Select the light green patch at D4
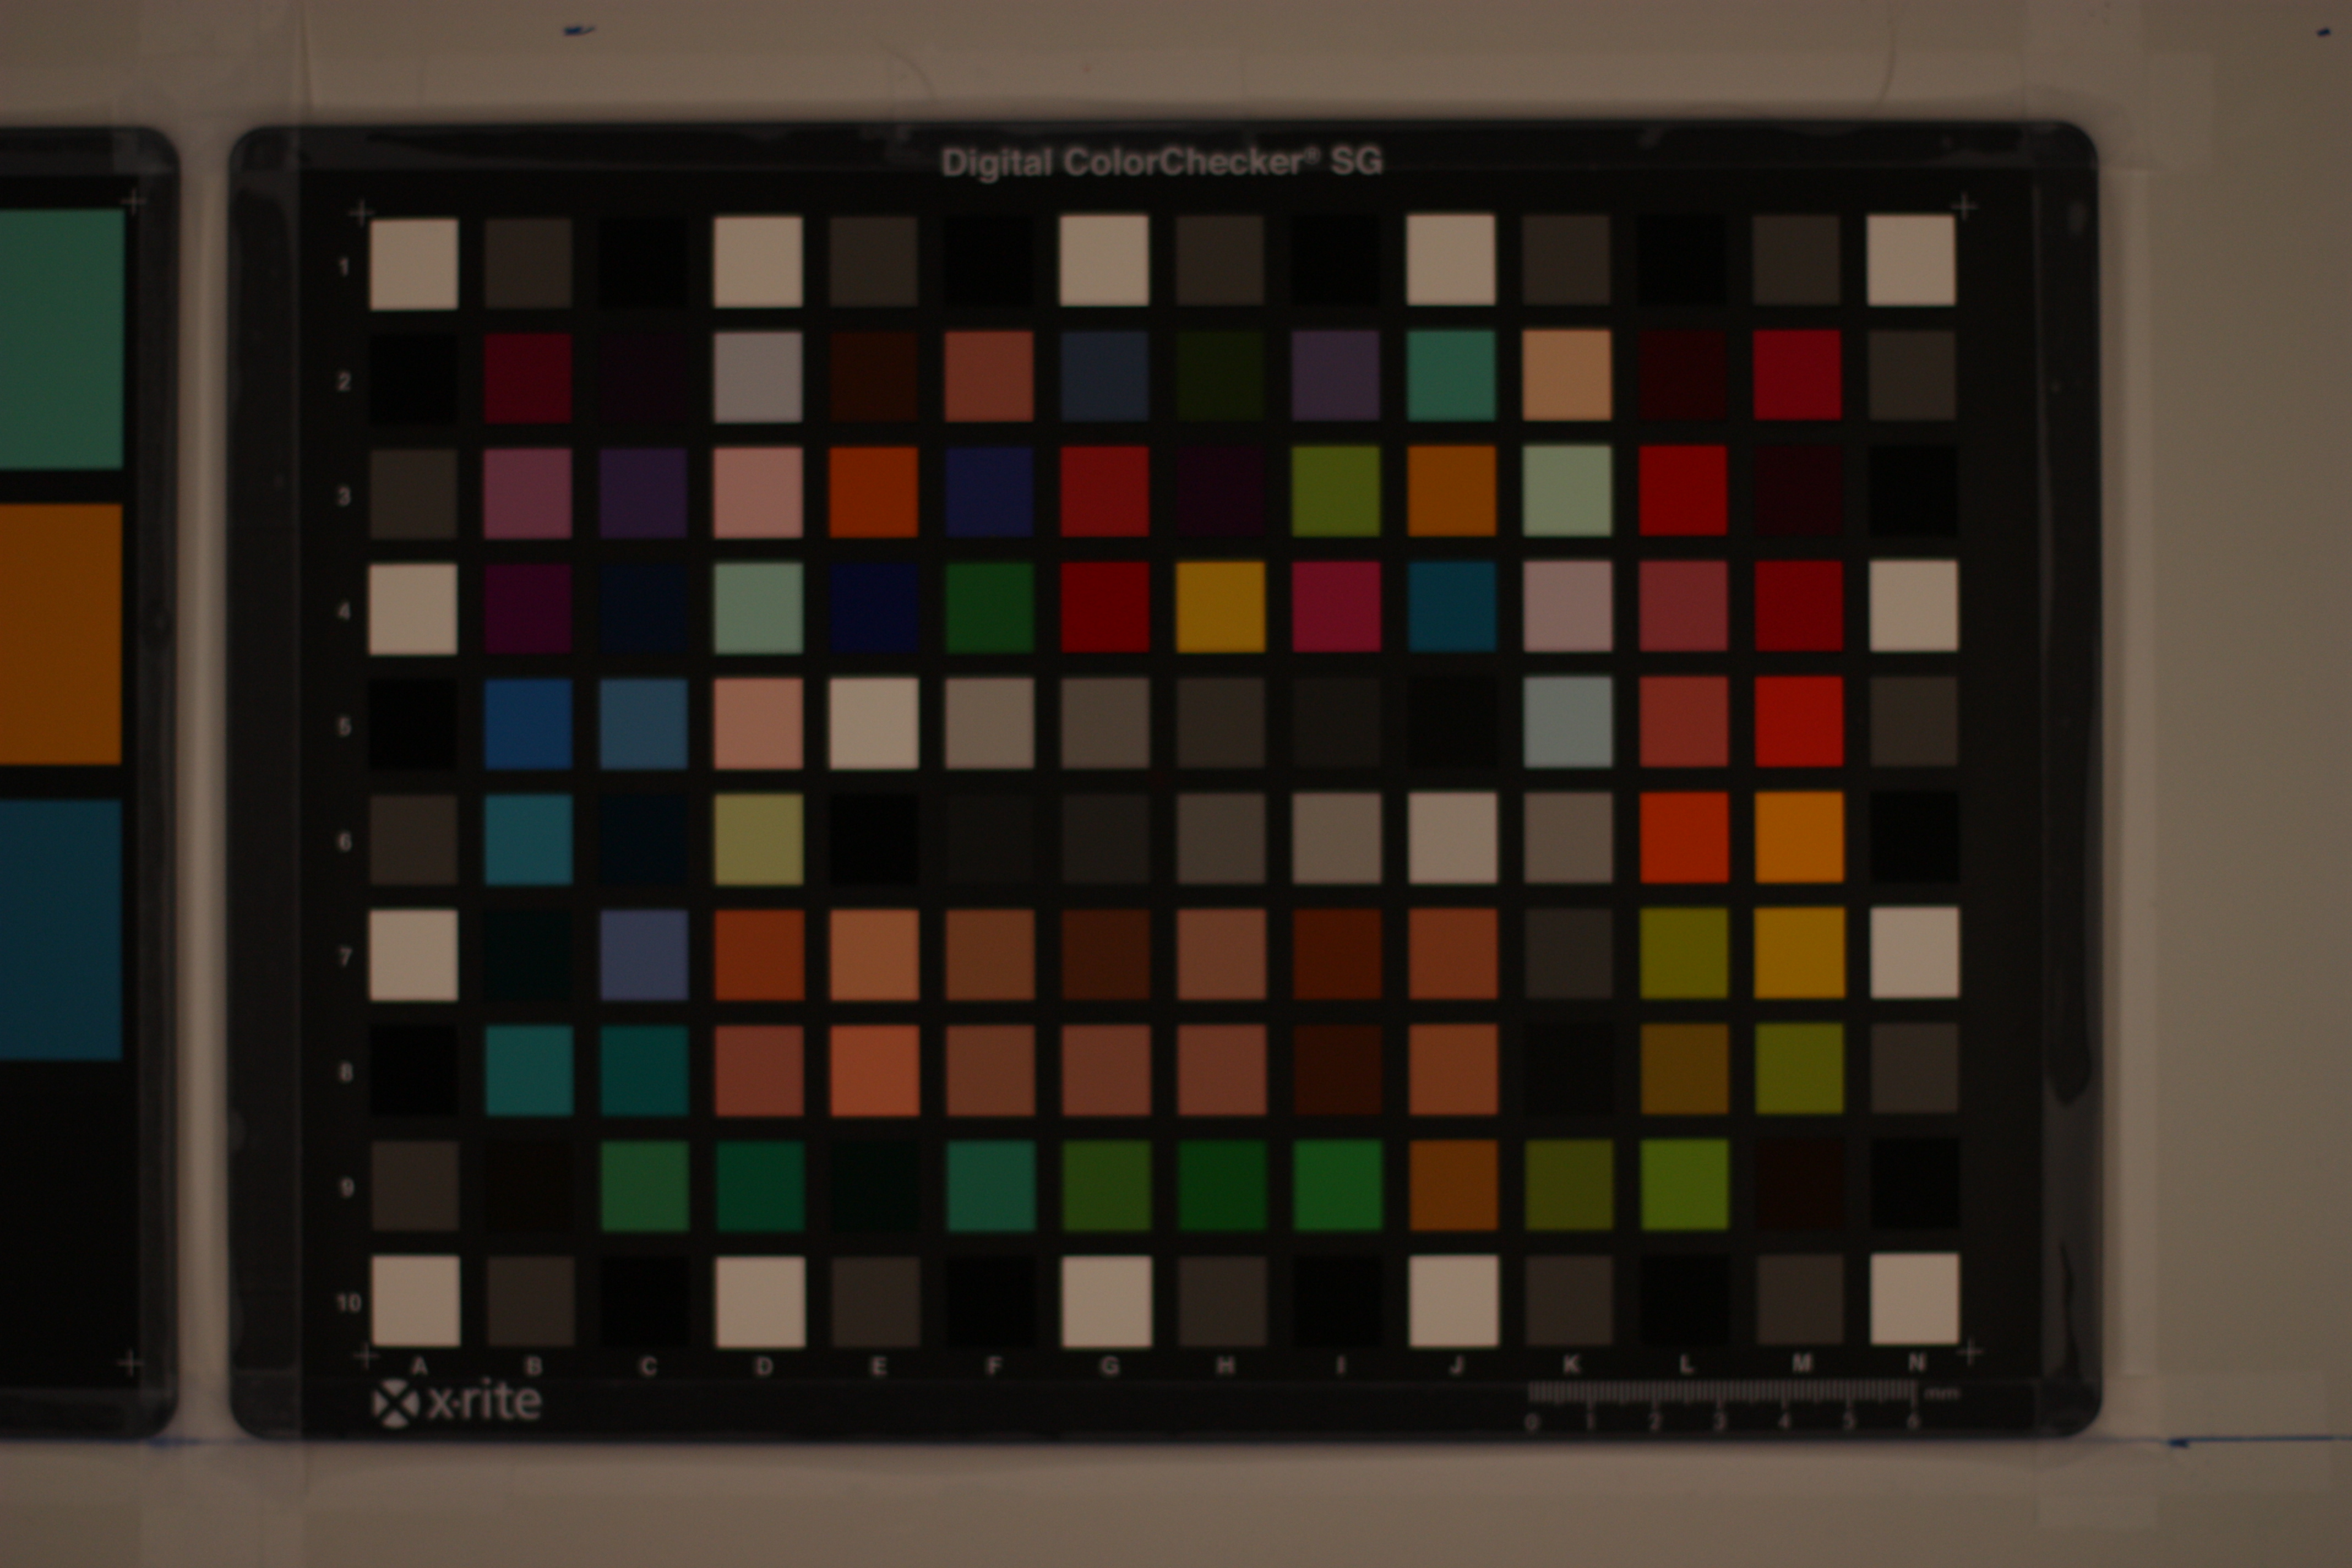Viewport: 2352px width, 1568px height. click(x=758, y=608)
